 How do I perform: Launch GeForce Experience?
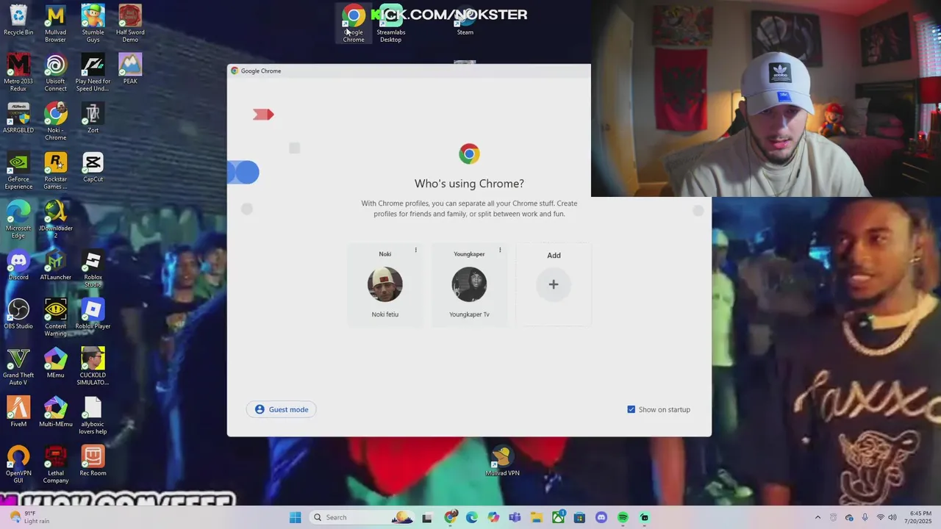pos(18,171)
